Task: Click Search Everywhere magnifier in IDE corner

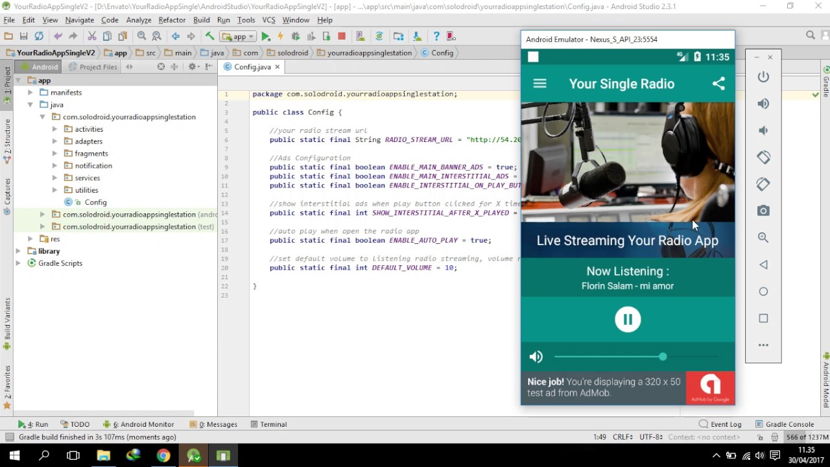Action: tap(811, 36)
